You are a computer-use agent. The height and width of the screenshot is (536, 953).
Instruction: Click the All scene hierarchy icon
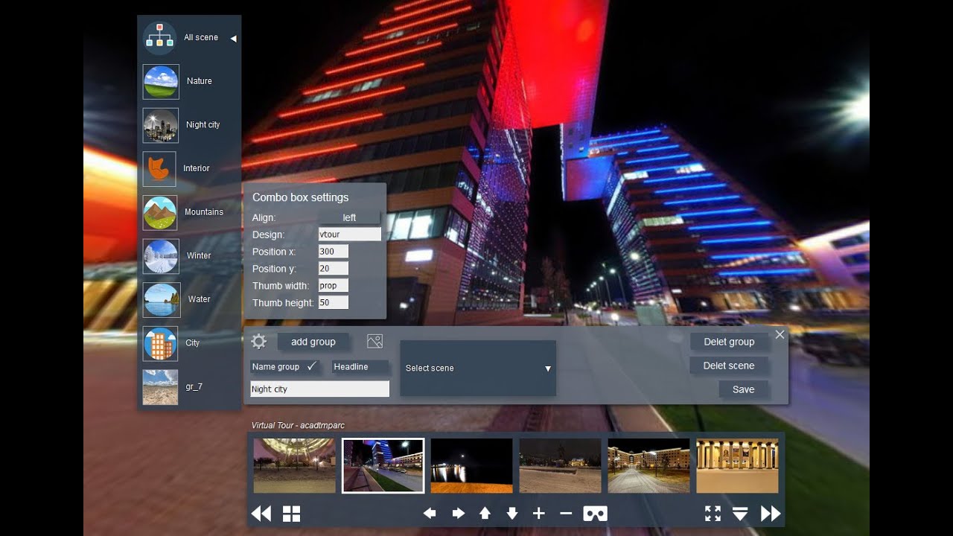(159, 37)
